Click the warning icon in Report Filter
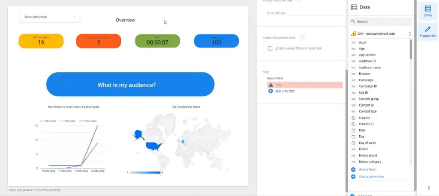 (x=271, y=85)
